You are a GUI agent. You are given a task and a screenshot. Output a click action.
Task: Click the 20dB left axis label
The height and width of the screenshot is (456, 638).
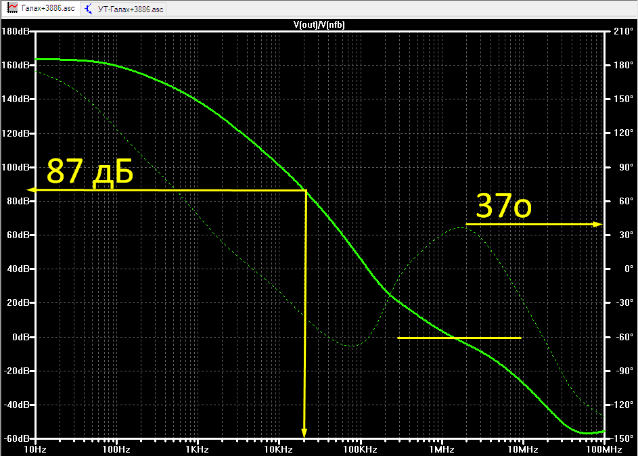coord(18,302)
